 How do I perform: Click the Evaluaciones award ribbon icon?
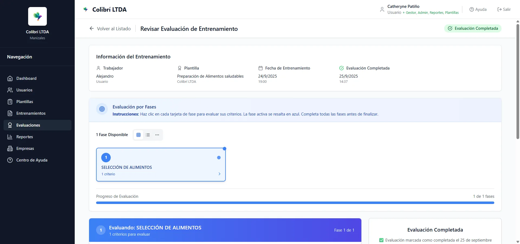point(10,125)
